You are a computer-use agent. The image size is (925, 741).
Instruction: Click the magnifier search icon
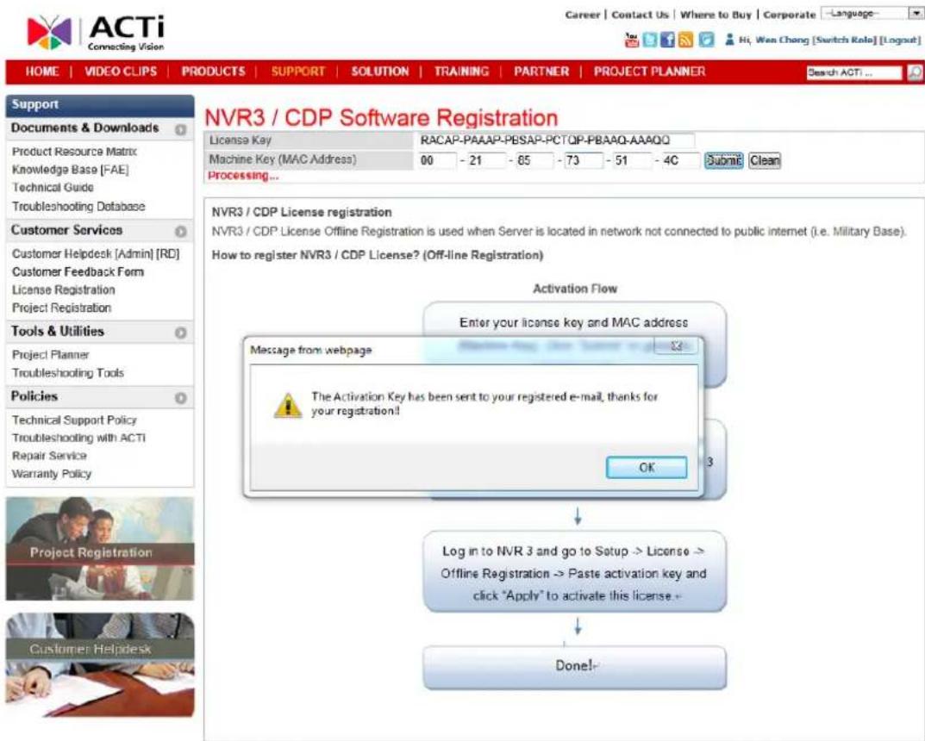915,72
